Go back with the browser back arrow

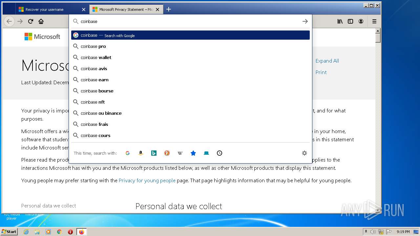9,21
